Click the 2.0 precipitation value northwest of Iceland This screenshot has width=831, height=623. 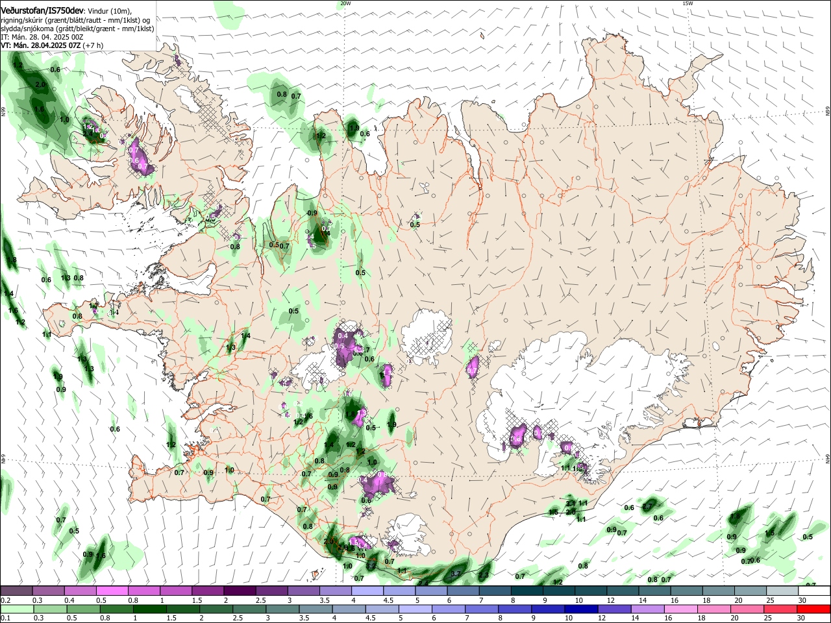click(40, 85)
